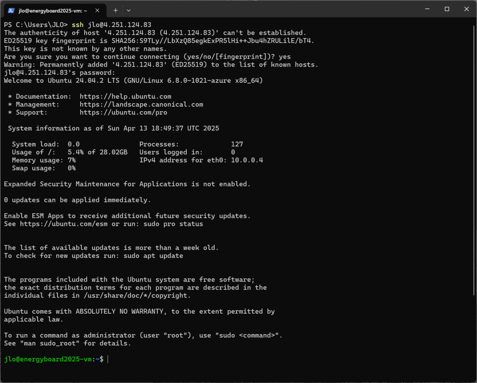Open the https://ubuntu.com/esm link
This screenshot has width=477, height=383.
(x=63, y=224)
